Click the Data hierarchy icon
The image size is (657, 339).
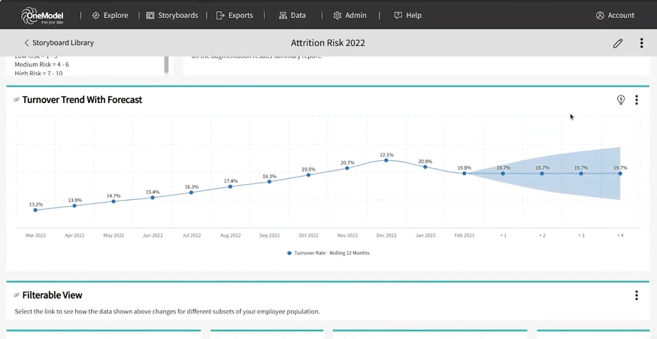(283, 16)
